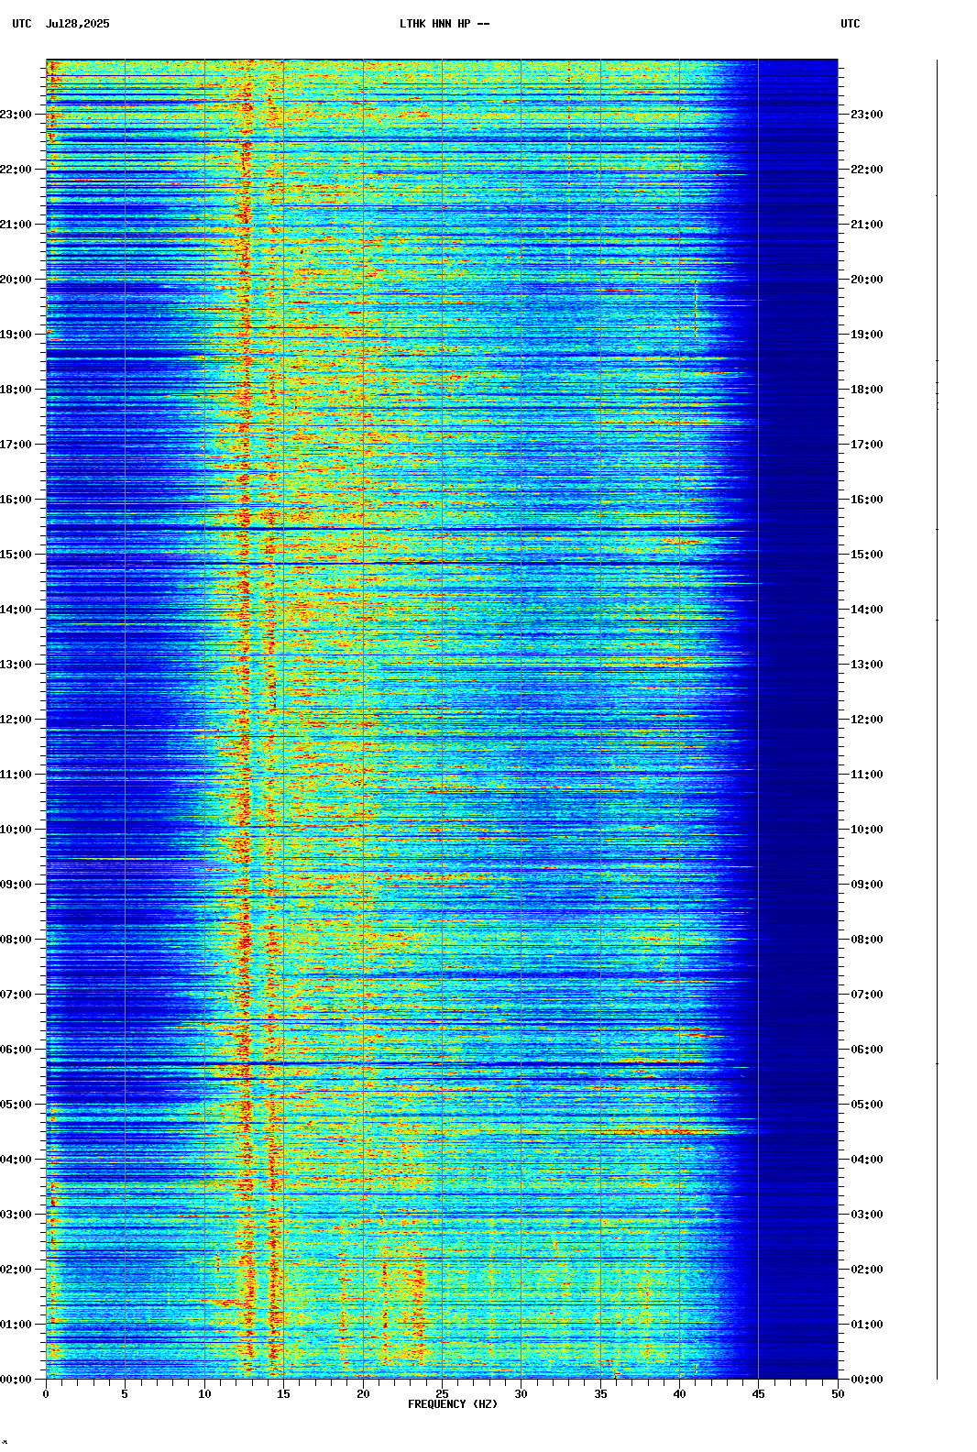The width and height of the screenshot is (977, 1452).
Task: Select the 45 Hz tick label
Action: 759,1394
